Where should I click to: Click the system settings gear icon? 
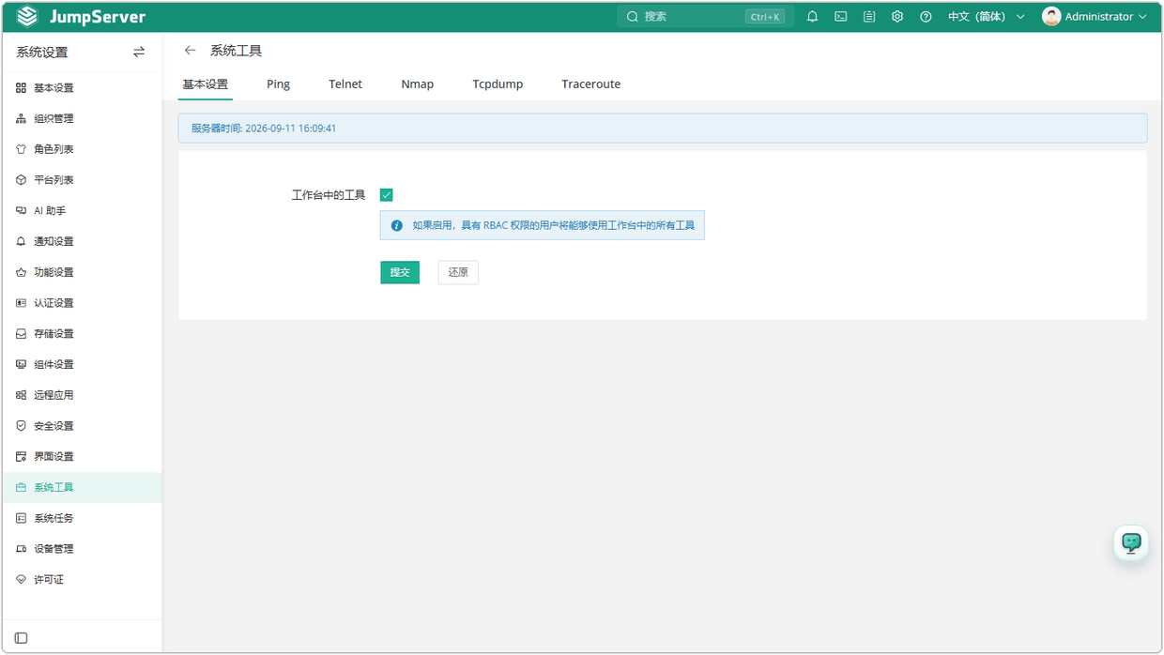(x=897, y=17)
